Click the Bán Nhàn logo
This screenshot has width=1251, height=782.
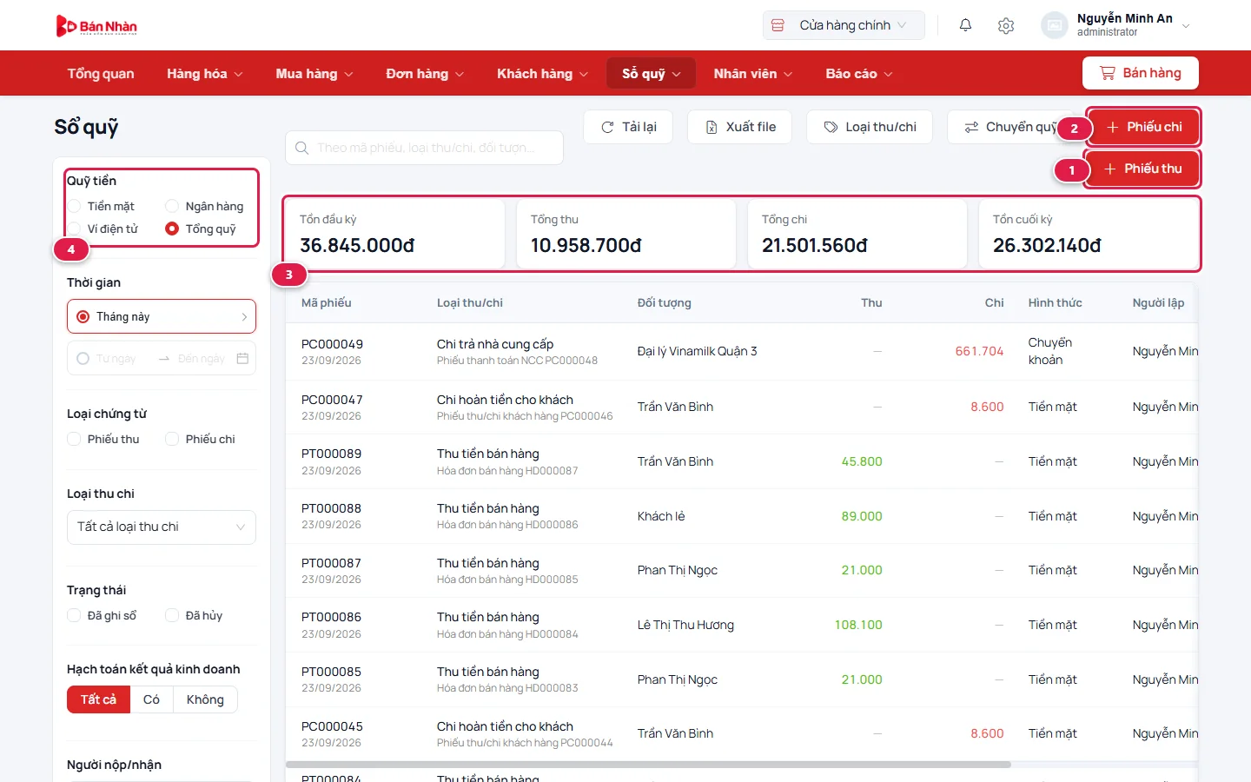pyautogui.click(x=96, y=26)
